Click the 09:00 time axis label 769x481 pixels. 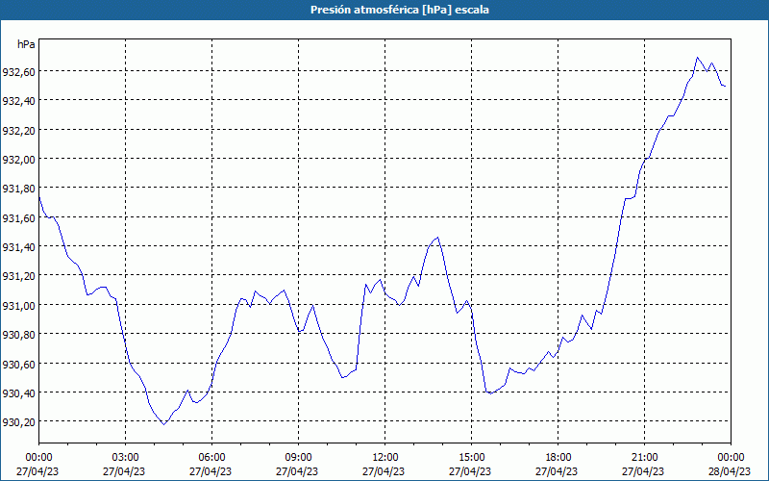click(x=298, y=458)
